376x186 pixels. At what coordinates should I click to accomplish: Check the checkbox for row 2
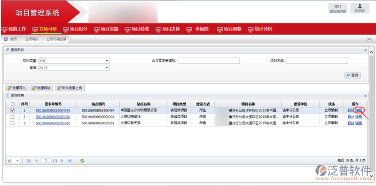13,117
